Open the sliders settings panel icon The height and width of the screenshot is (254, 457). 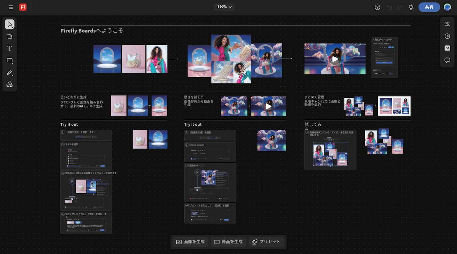click(x=447, y=24)
